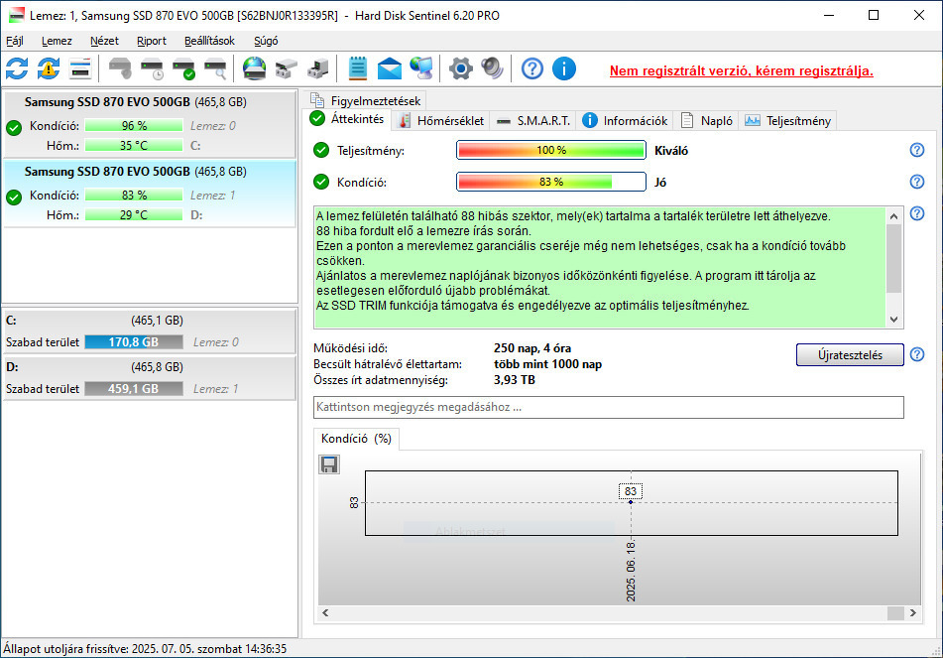
Task: Click the blue envelope e-mail icon
Action: [x=390, y=68]
